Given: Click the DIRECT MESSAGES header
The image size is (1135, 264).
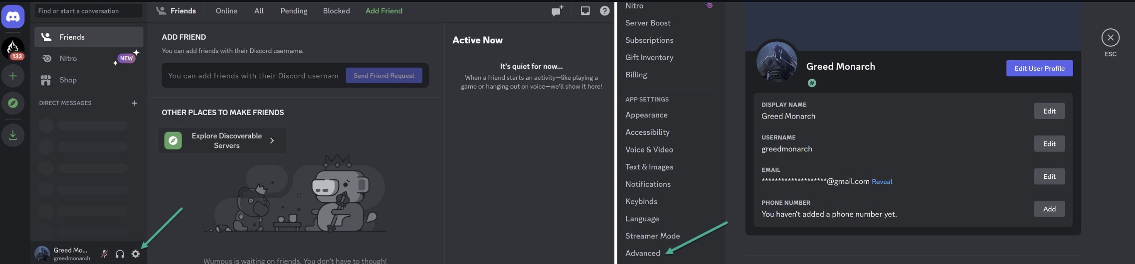Looking at the screenshot, I should tap(65, 103).
